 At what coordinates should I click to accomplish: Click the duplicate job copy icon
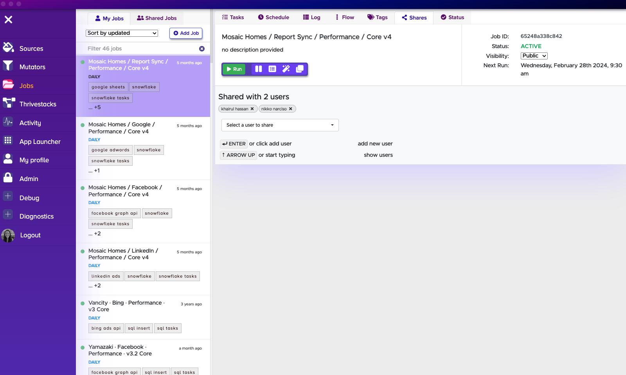pos(300,69)
